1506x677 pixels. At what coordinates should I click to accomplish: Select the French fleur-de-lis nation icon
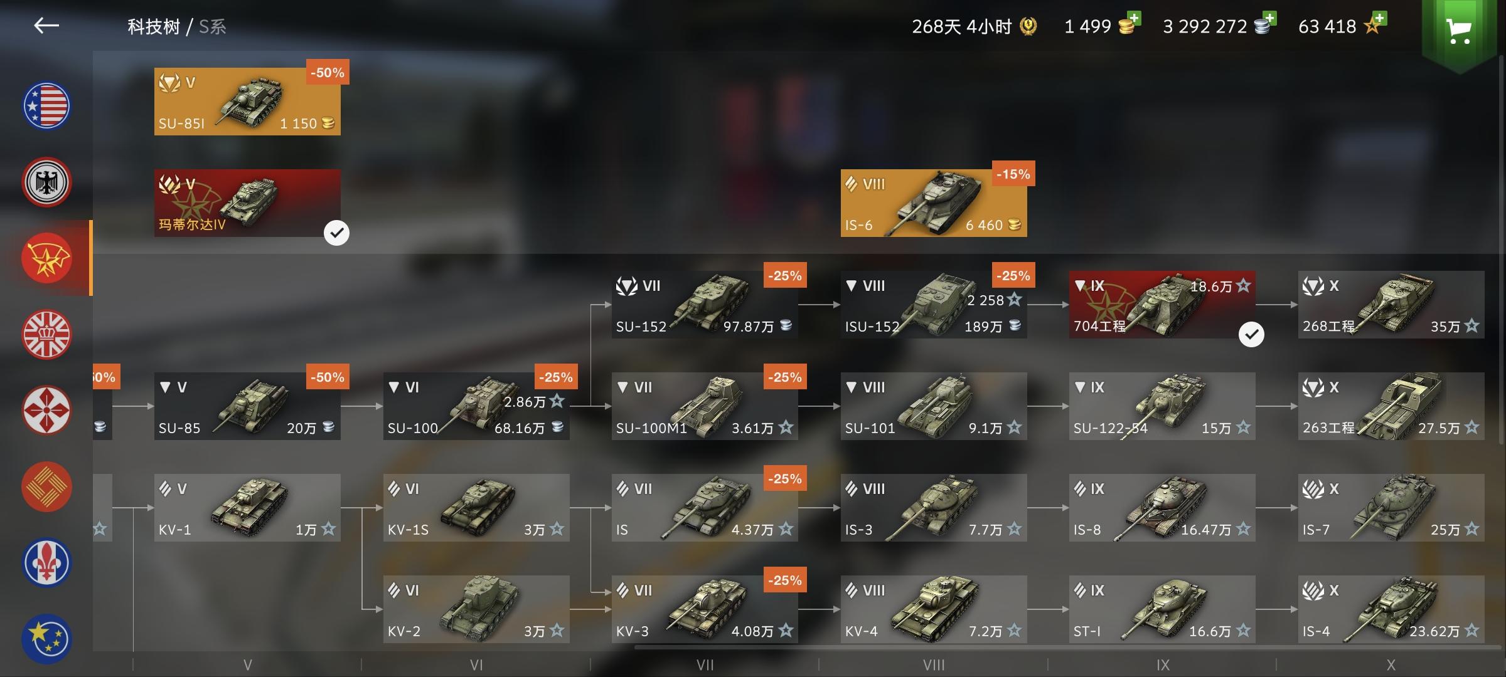pyautogui.click(x=46, y=563)
